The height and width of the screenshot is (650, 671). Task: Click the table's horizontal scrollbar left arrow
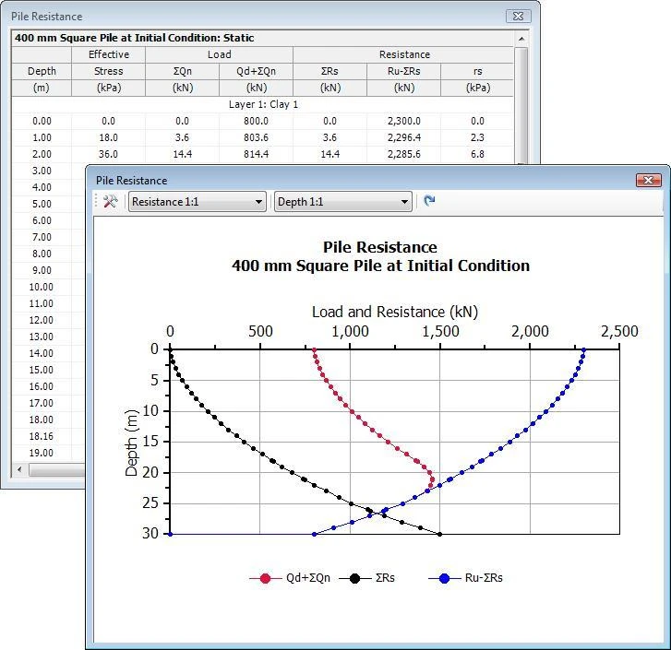18,470
